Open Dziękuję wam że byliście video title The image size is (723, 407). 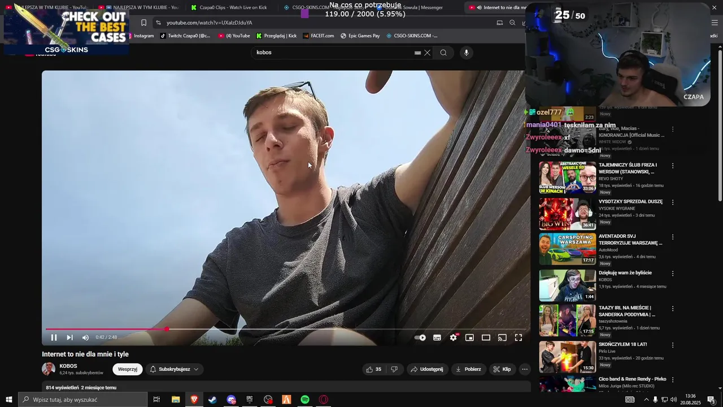[625, 272]
